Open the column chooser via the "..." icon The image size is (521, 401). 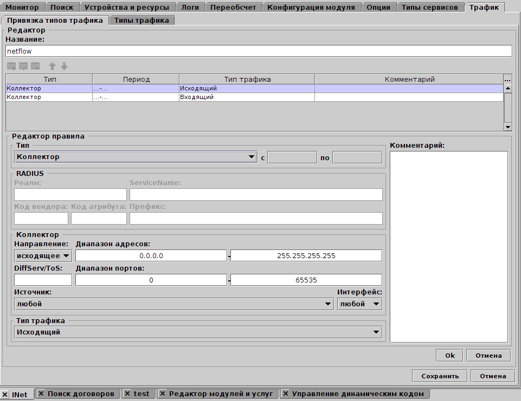point(507,79)
